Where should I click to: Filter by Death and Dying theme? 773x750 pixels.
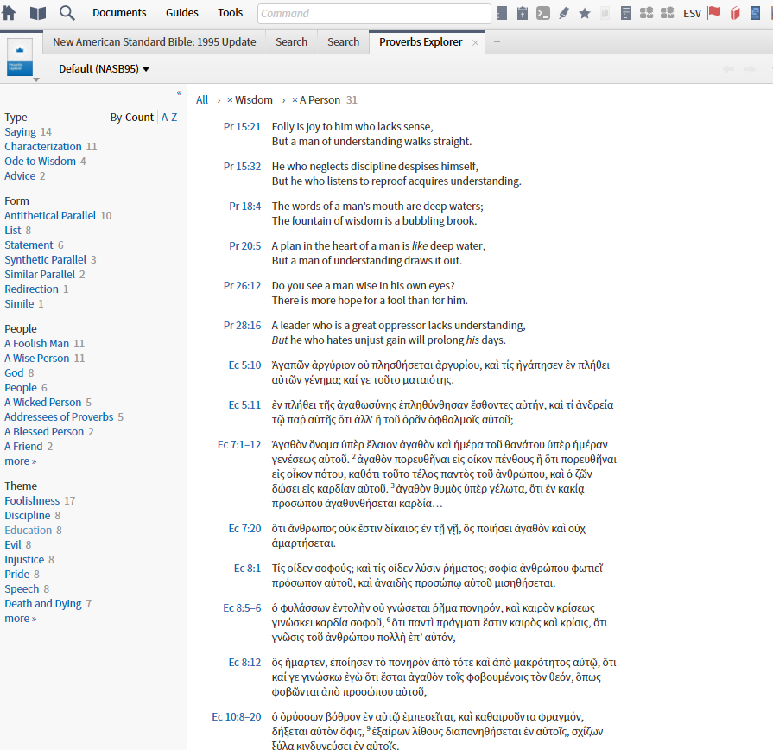coord(43,604)
